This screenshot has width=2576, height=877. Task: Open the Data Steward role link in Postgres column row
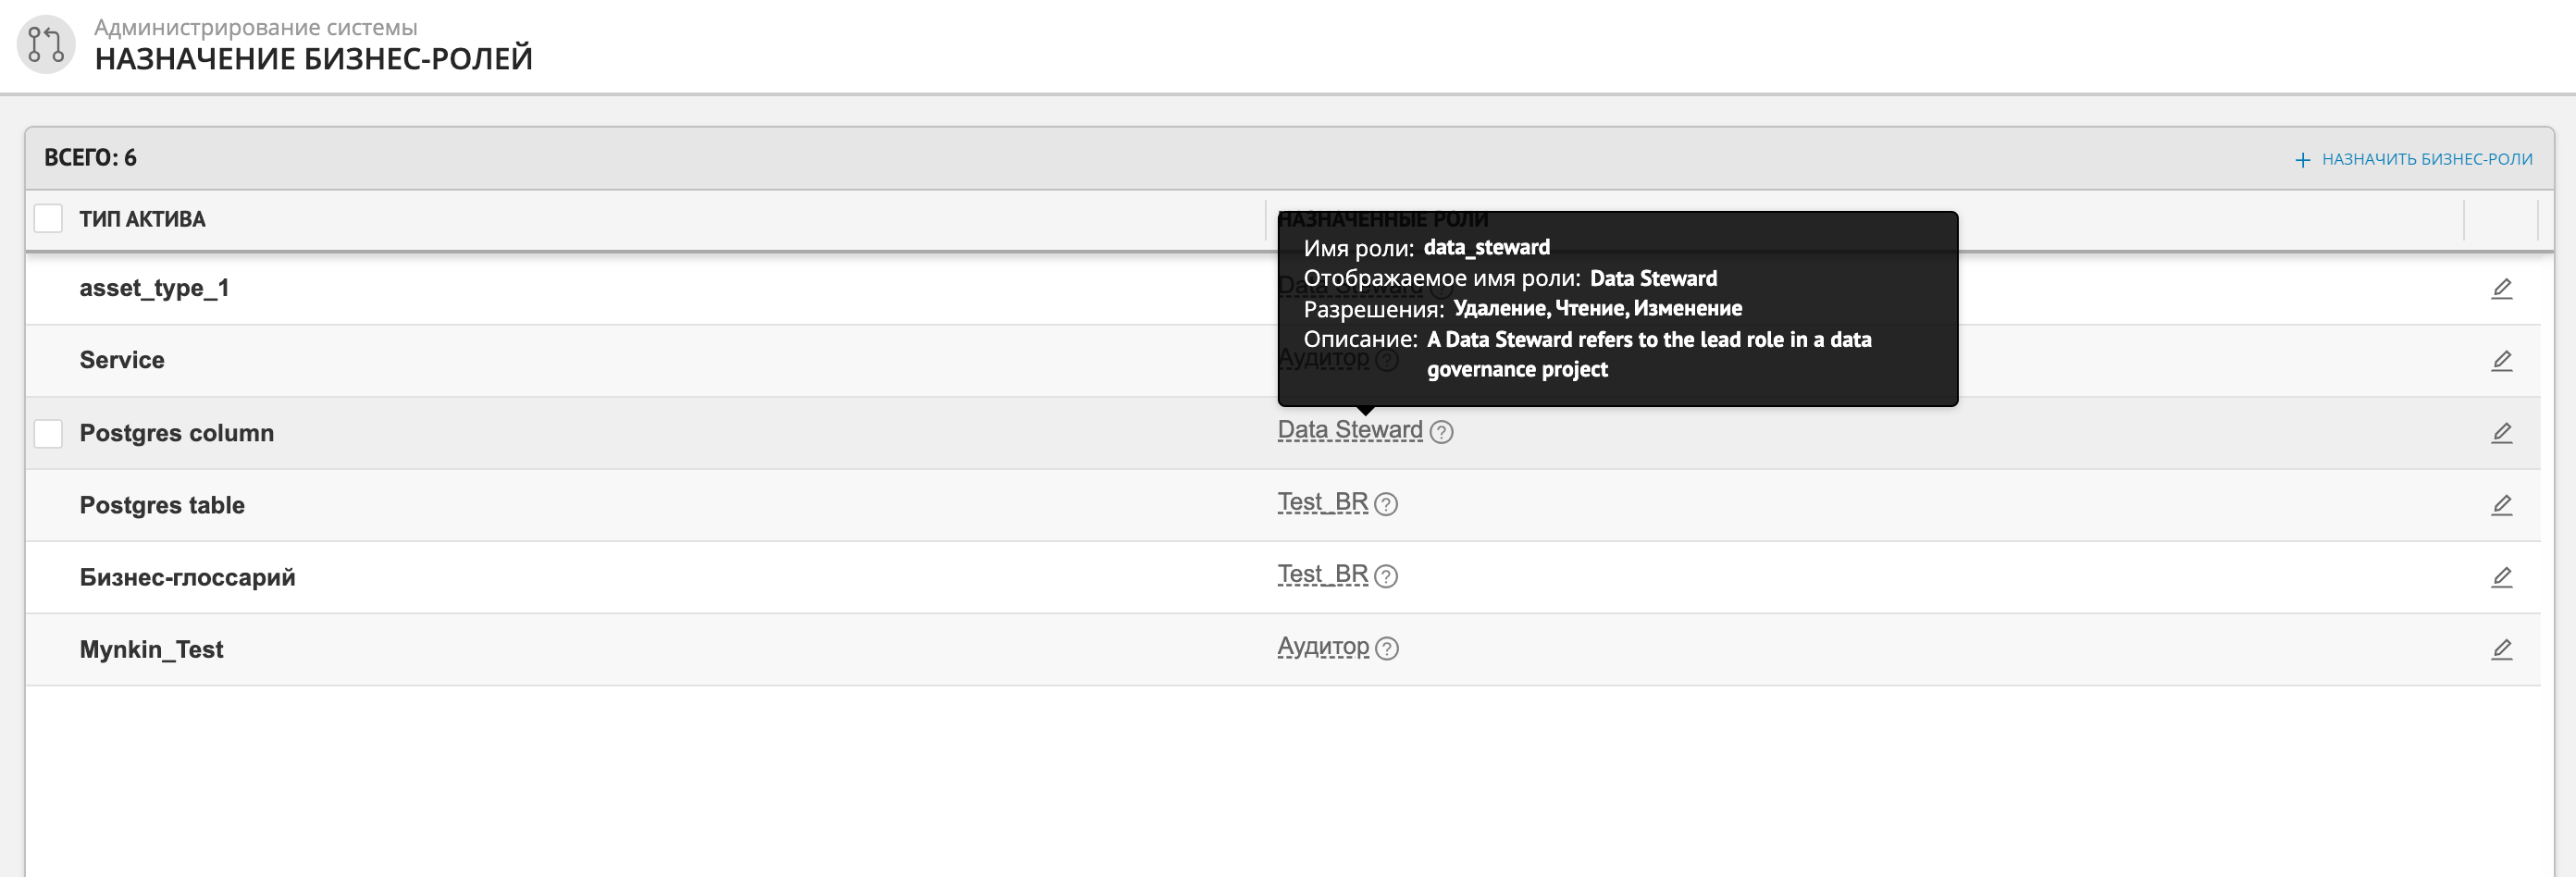[x=1349, y=430]
